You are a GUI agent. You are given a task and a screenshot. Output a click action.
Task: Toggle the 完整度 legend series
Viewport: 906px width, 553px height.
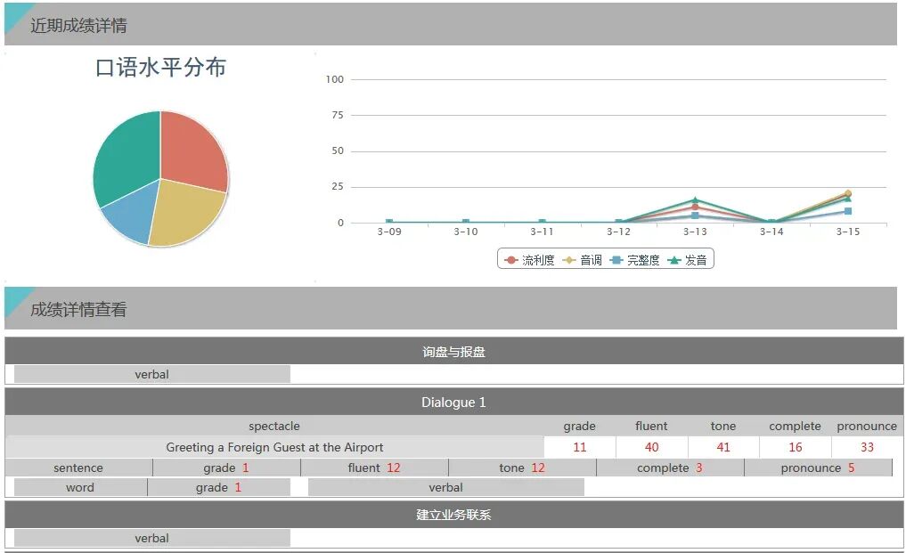[x=635, y=260]
